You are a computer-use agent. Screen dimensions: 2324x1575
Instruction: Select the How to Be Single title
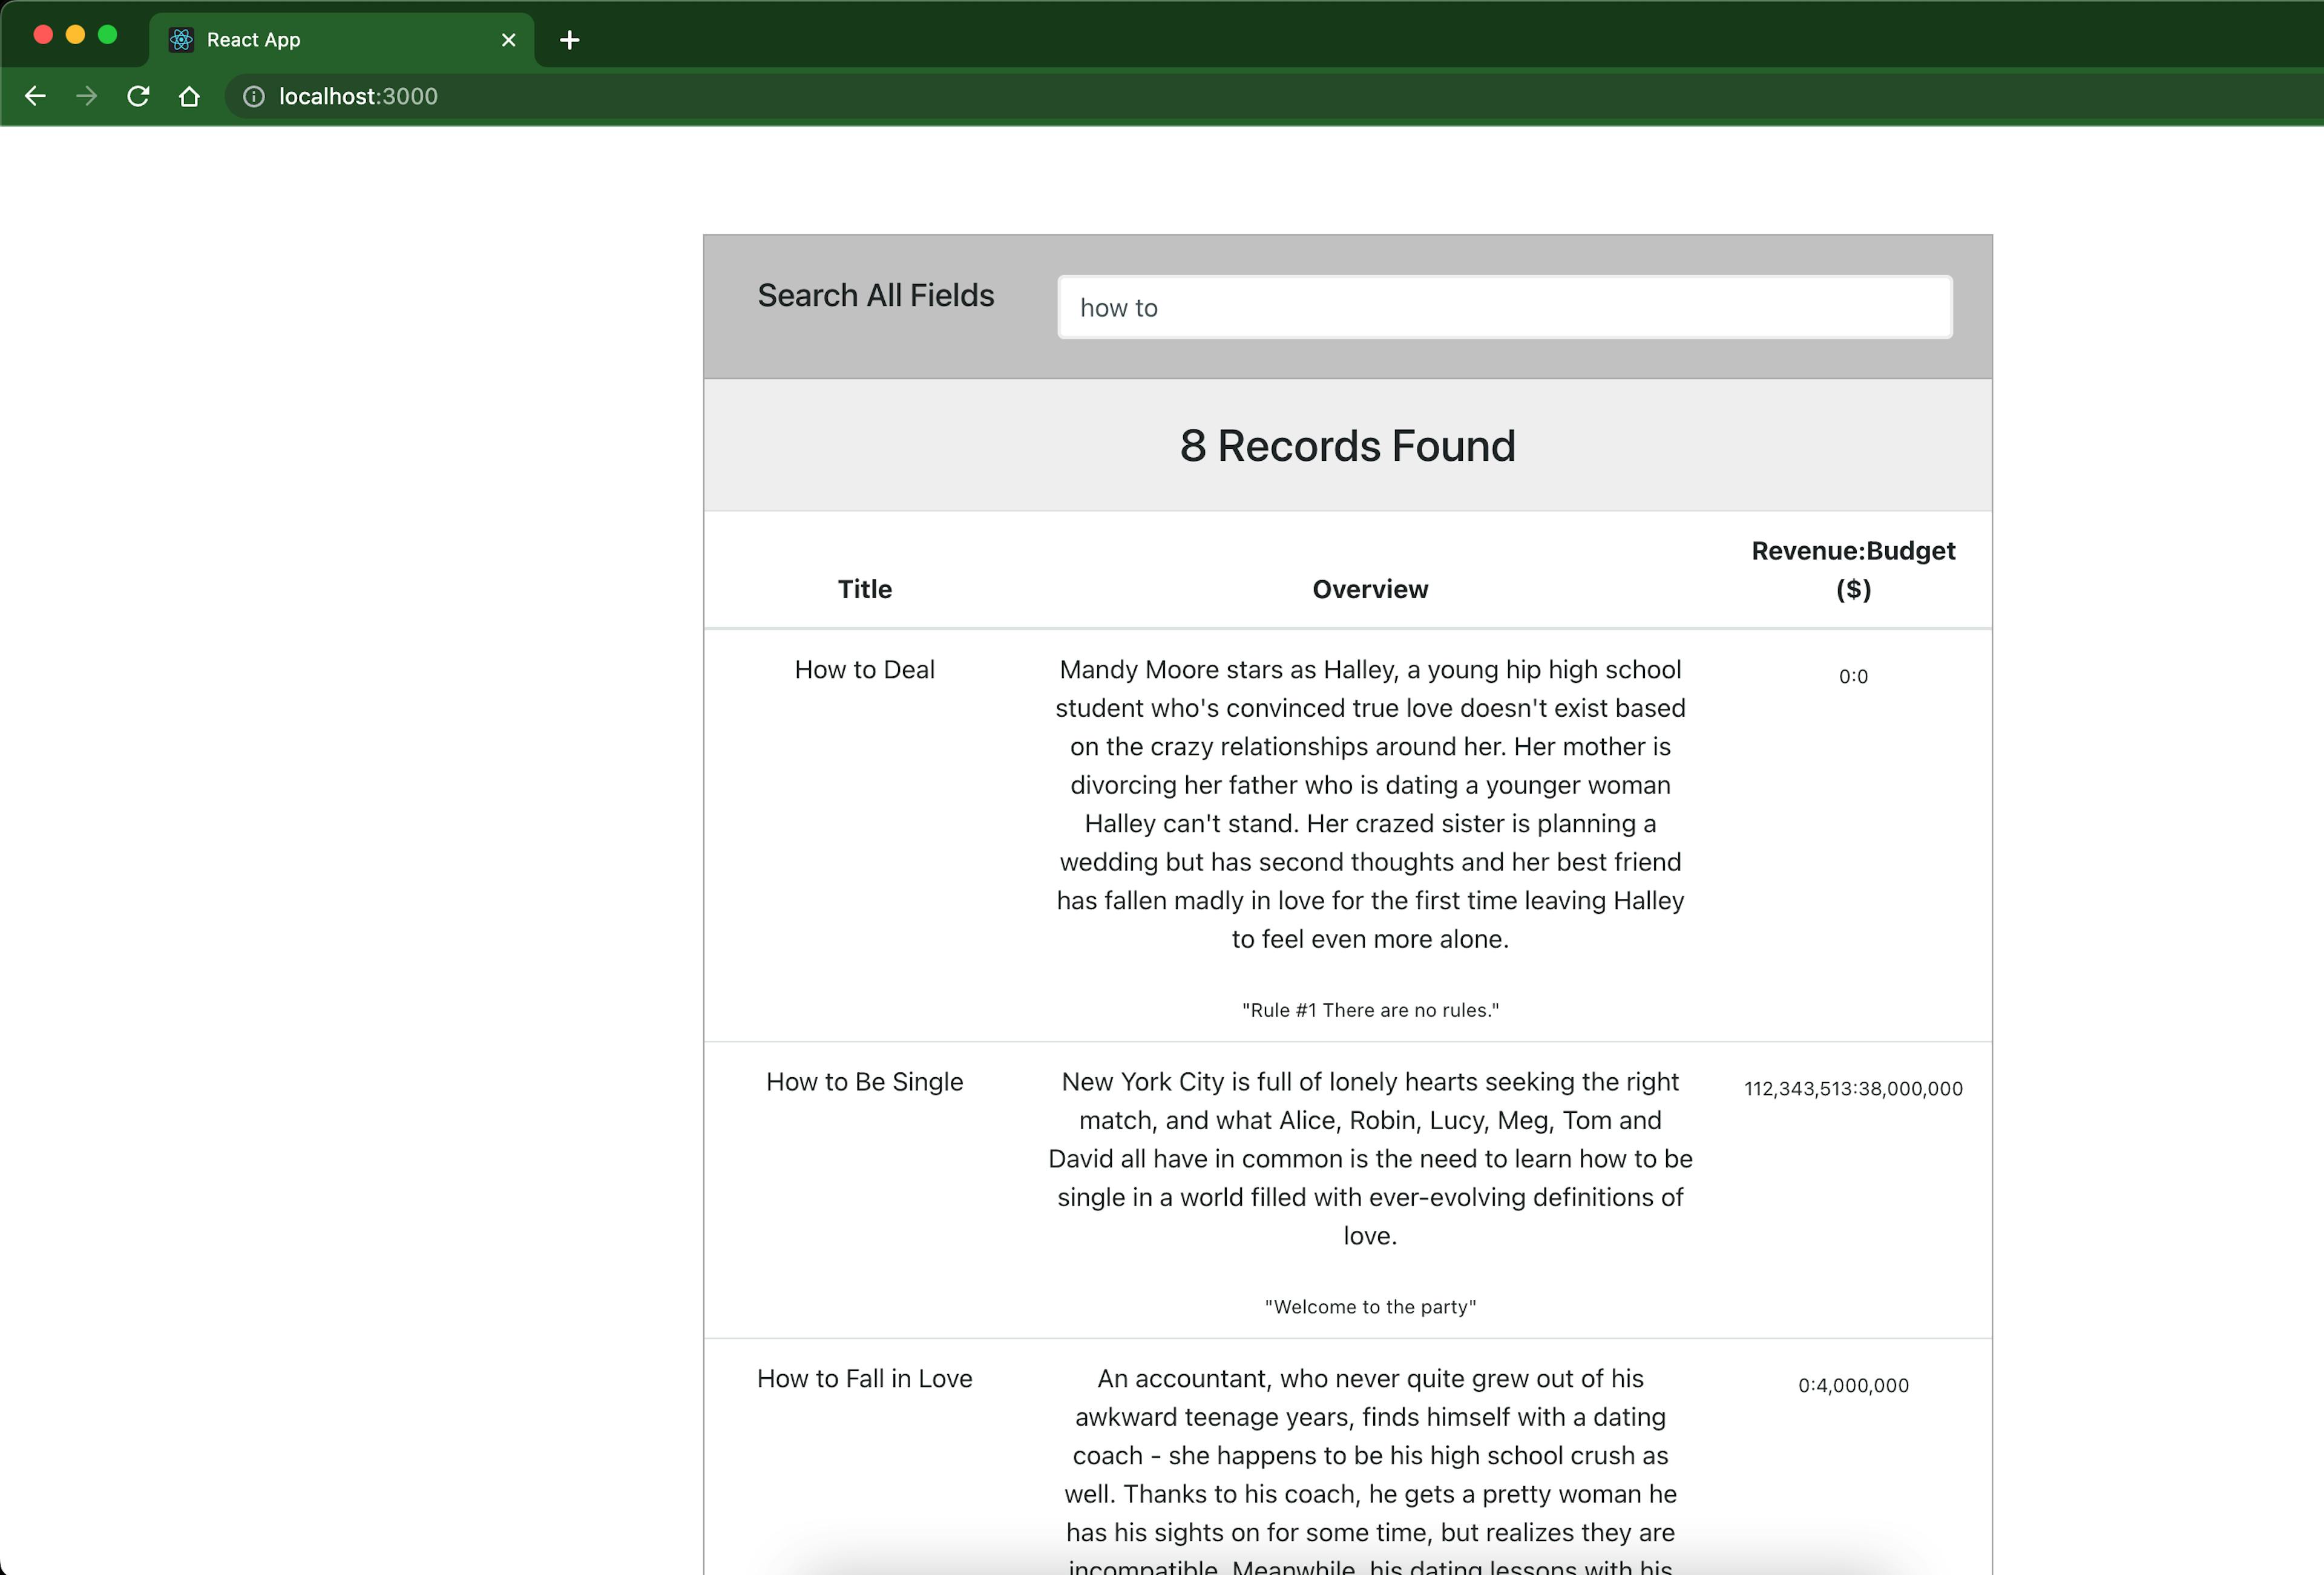864,1082
